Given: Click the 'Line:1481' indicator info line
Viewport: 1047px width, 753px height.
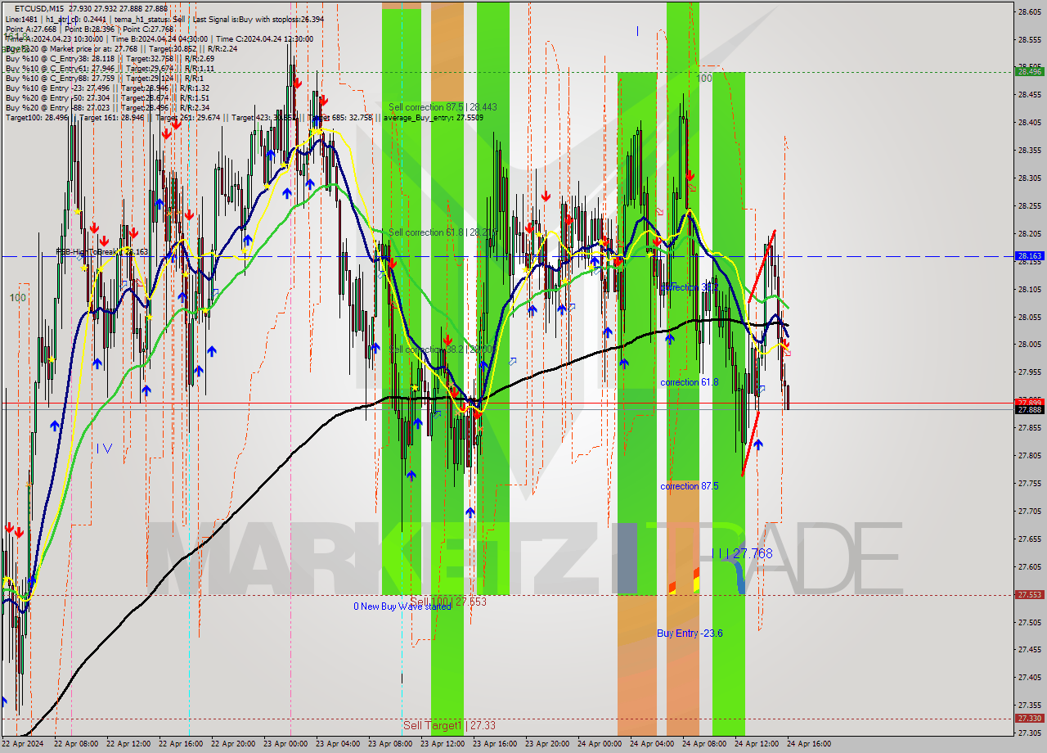Looking at the screenshot, I should pos(164,19).
